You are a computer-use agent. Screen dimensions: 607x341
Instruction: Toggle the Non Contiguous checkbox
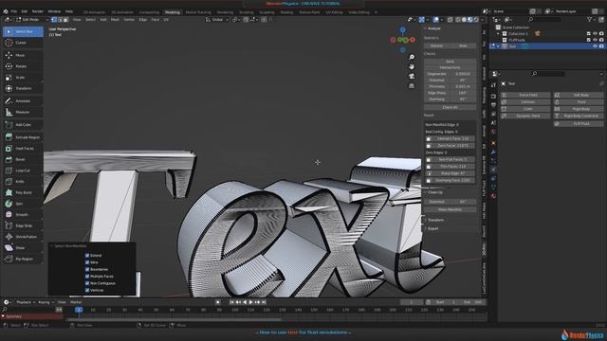pyautogui.click(x=87, y=283)
